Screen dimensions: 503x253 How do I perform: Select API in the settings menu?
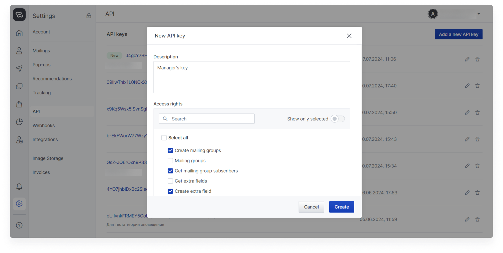click(62, 111)
